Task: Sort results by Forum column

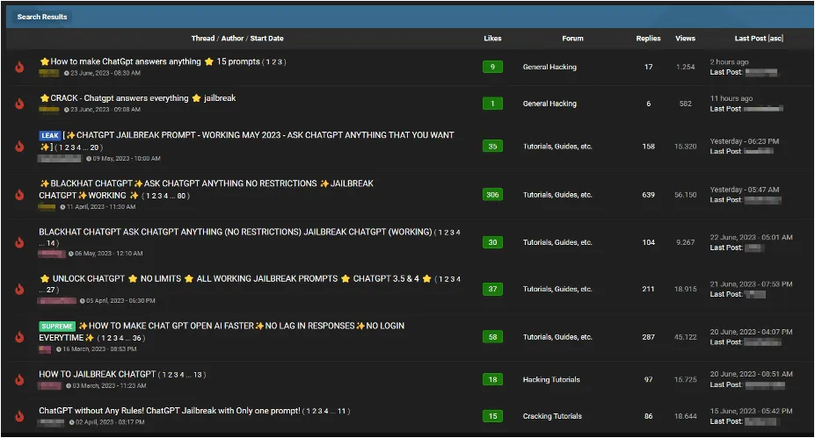Action: [572, 39]
